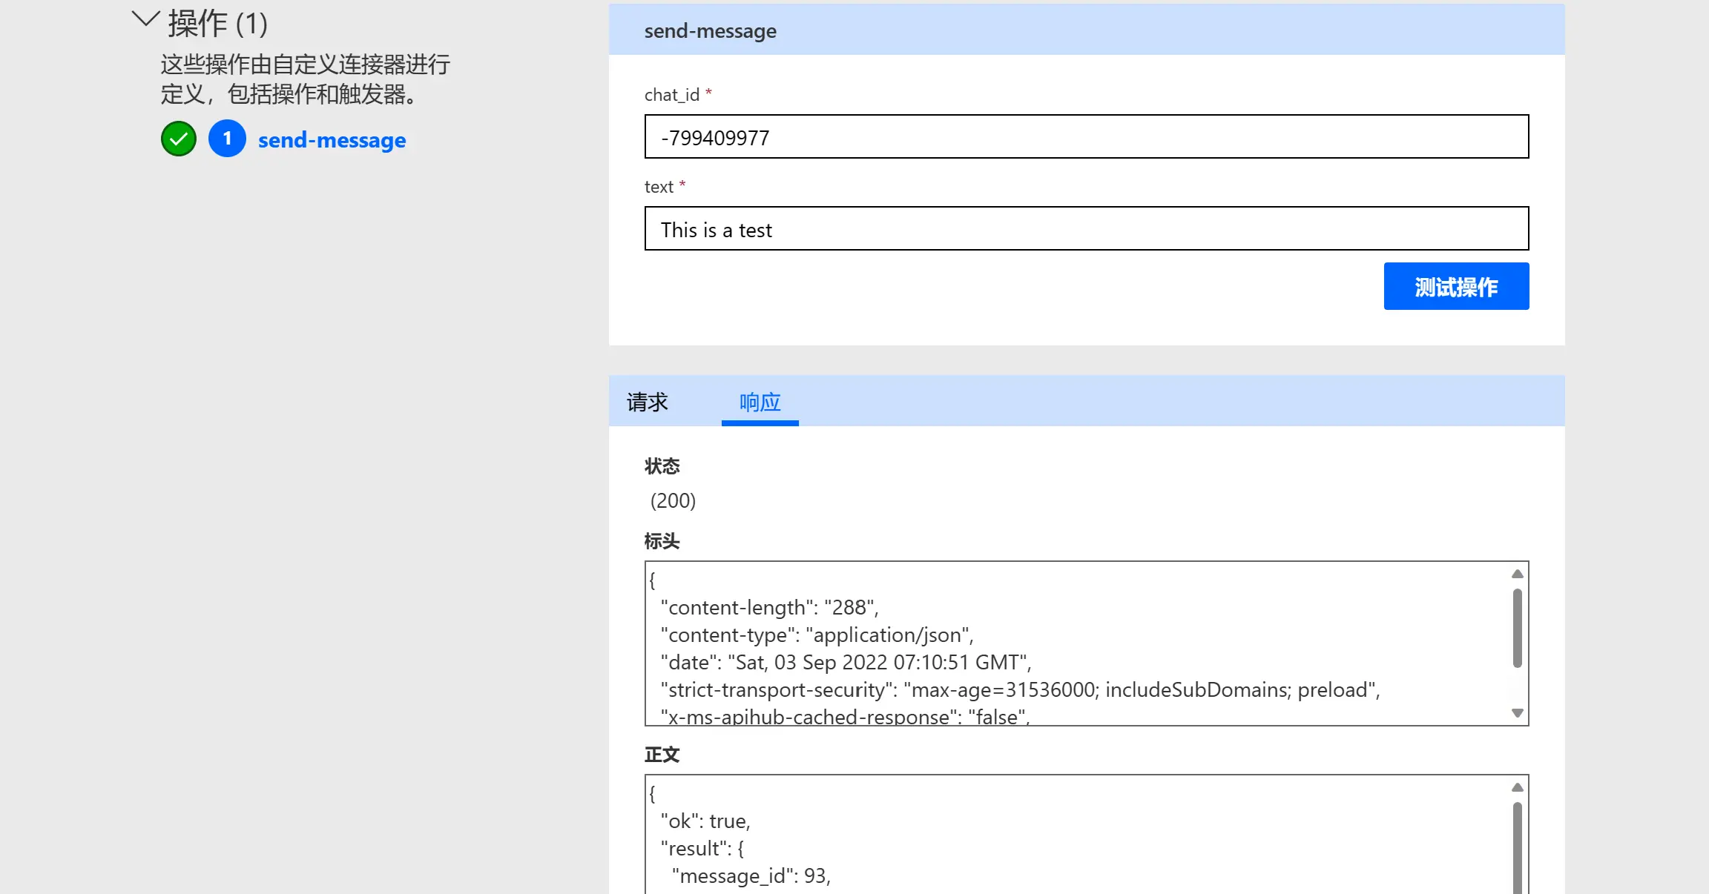Image resolution: width=1709 pixels, height=894 pixels.
Task: Click the green checkmark status icon
Action: coord(179,139)
